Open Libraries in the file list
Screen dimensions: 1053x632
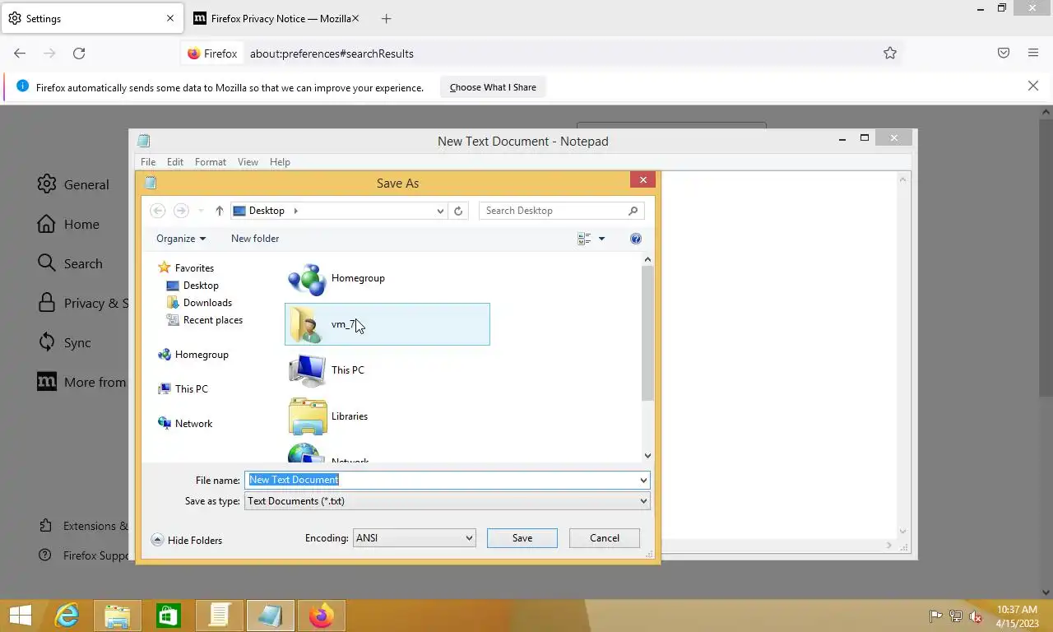387,416
